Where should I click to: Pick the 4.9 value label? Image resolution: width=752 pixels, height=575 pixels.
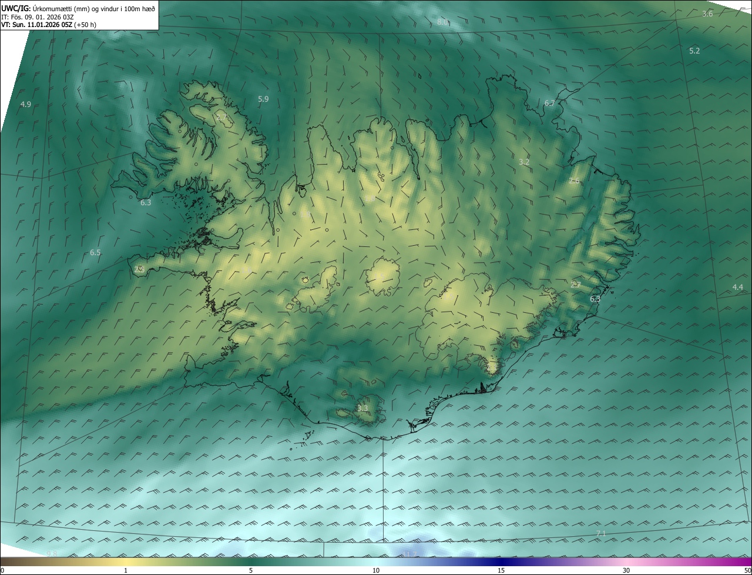(x=26, y=105)
